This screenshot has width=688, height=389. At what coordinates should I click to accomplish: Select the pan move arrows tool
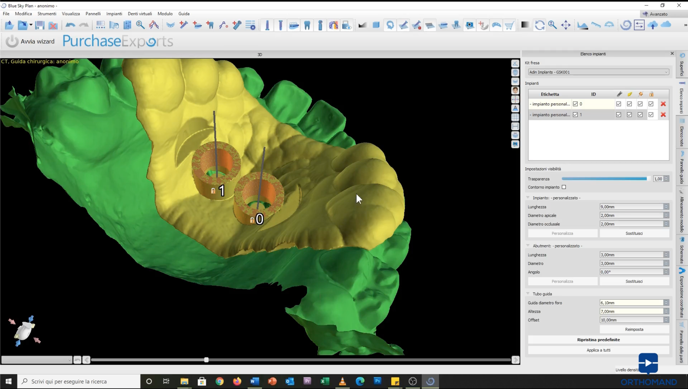click(566, 25)
